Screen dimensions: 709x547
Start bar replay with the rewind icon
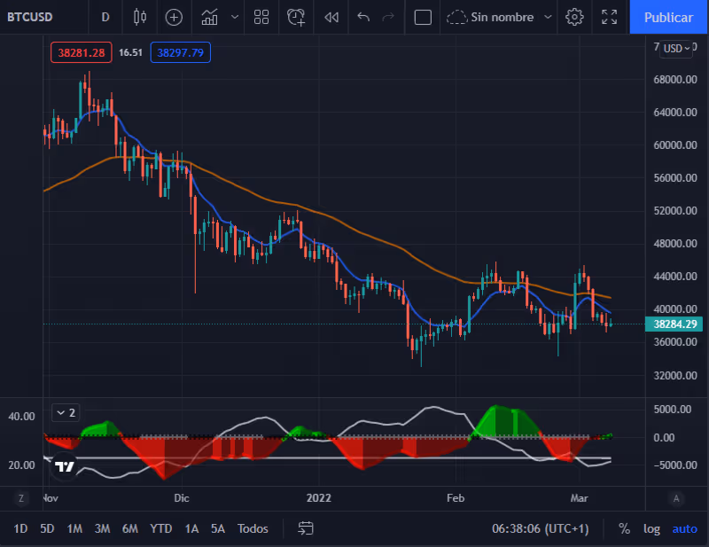(331, 17)
